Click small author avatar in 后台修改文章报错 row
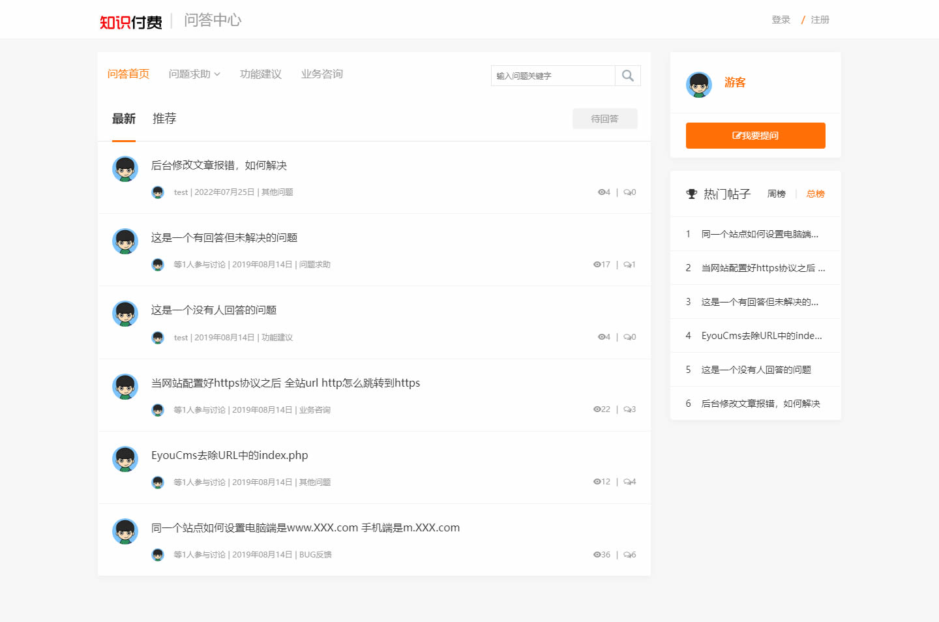939x622 pixels. coord(158,192)
